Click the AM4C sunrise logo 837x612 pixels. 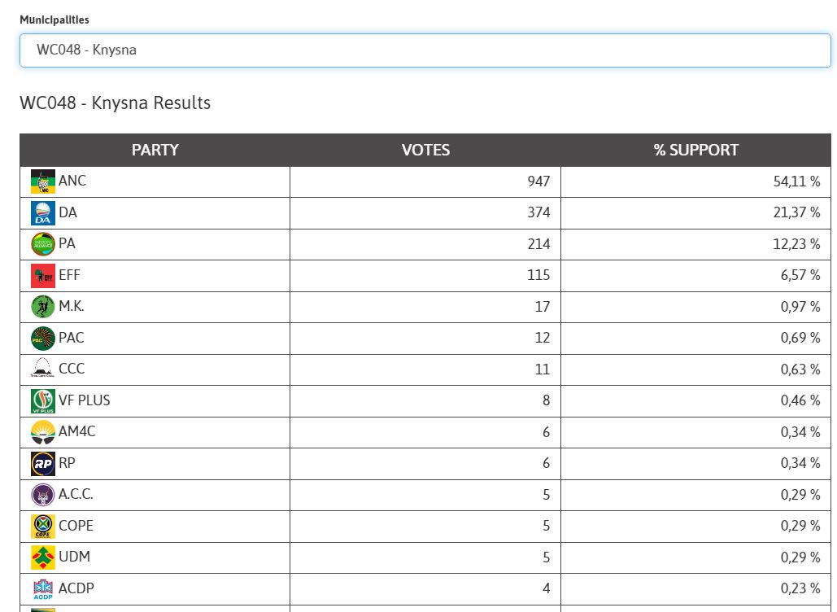point(42,432)
